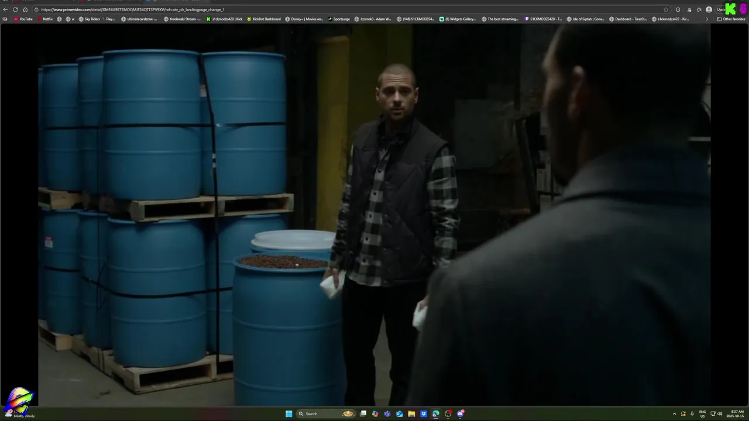Open the YouTube bookmark
Screen dimensions: 749x421
(23, 19)
